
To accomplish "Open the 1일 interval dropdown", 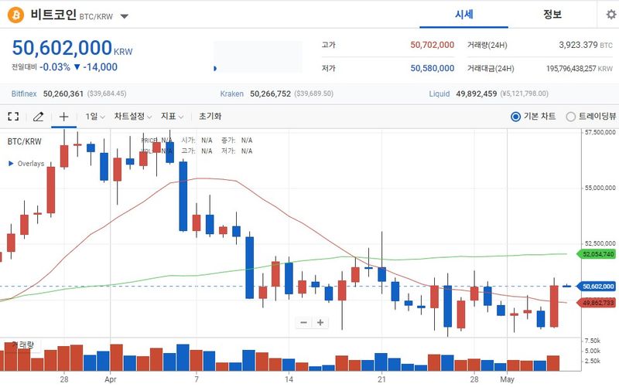I will click(95, 117).
